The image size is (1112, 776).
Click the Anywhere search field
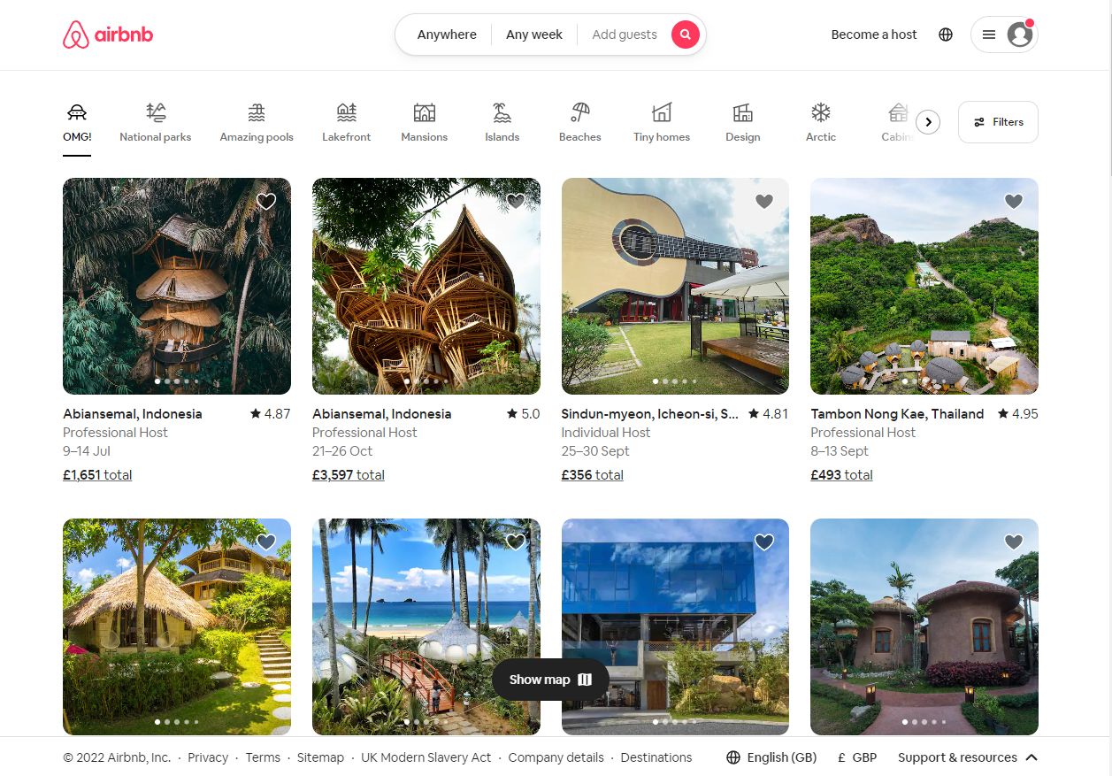point(447,35)
